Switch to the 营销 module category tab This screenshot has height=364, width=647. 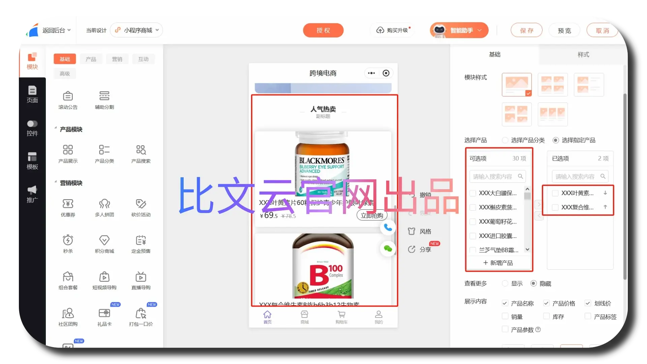[x=117, y=59]
